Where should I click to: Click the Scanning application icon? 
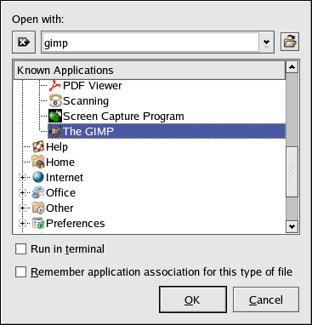55,100
